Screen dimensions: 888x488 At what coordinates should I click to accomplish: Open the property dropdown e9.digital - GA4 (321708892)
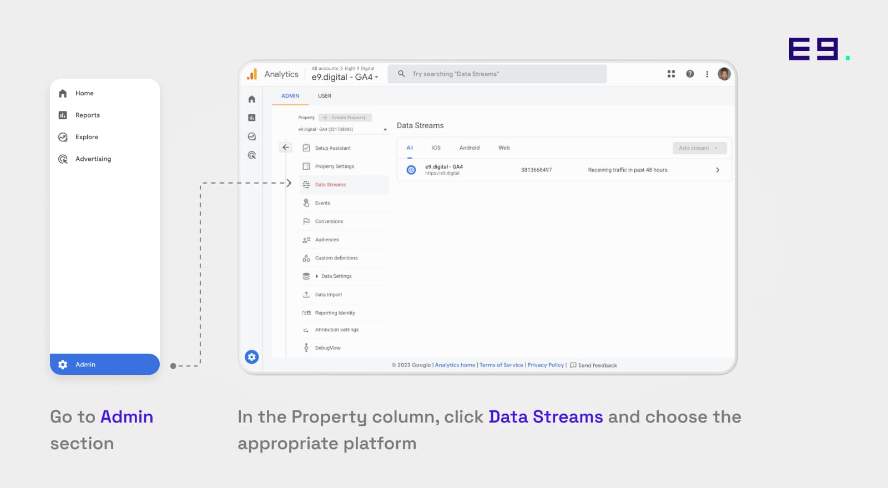pos(343,130)
